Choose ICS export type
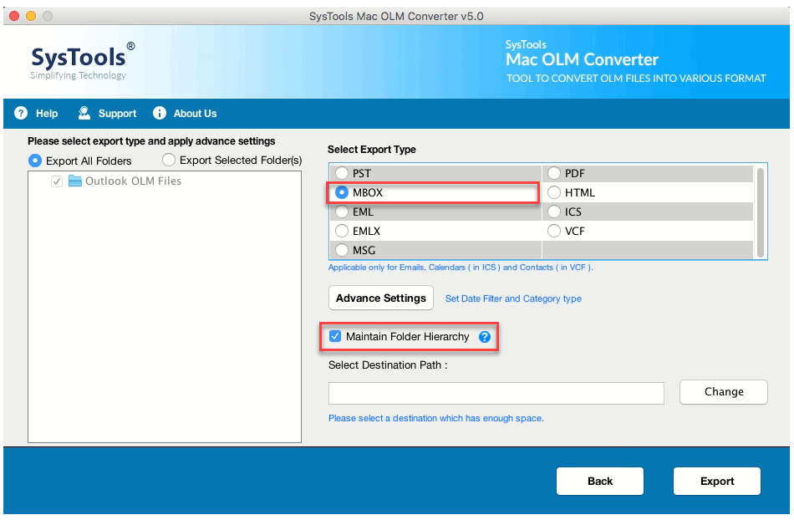 pyautogui.click(x=554, y=212)
